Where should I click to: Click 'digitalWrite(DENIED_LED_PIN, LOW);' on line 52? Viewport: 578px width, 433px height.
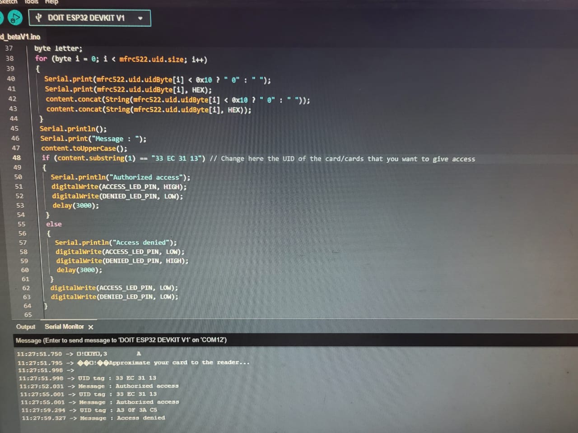[x=117, y=196]
